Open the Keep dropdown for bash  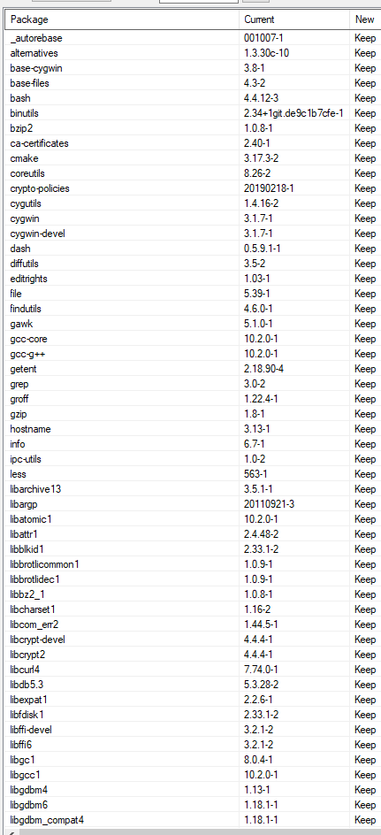point(365,98)
